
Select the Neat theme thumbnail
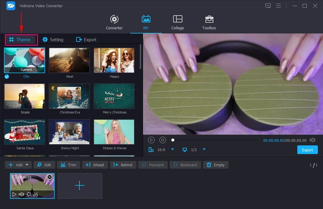(x=69, y=61)
